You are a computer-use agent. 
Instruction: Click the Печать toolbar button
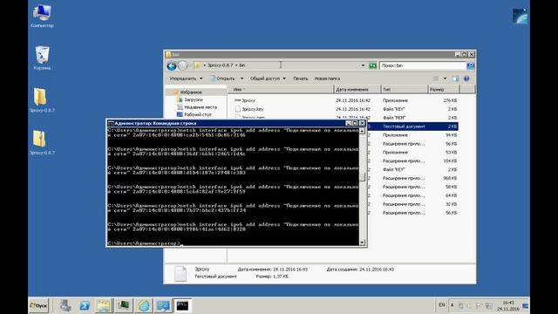(300, 78)
